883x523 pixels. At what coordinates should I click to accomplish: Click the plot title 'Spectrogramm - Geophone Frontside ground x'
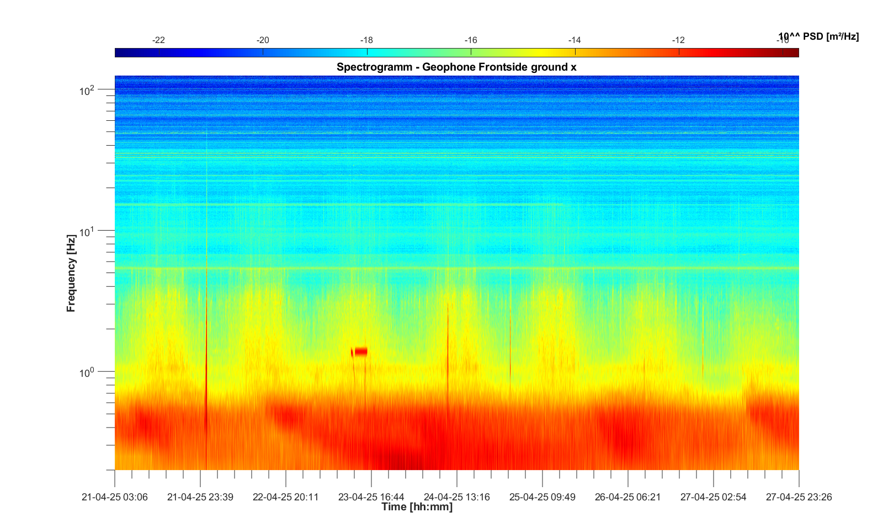pos(456,67)
